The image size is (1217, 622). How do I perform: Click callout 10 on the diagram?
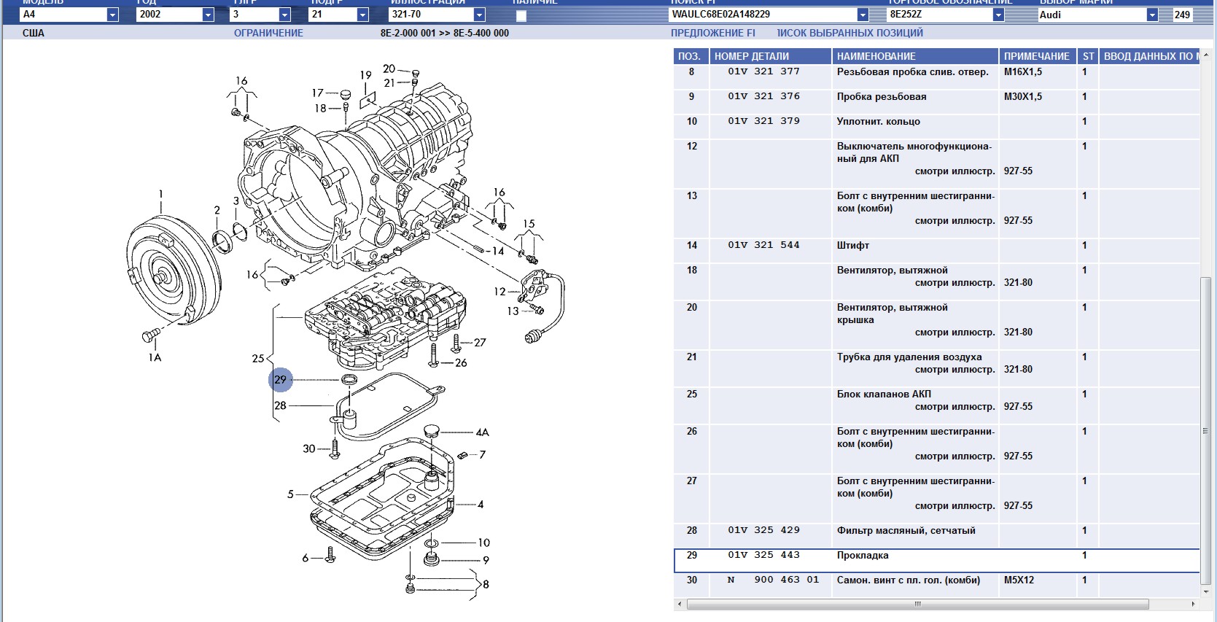[484, 543]
